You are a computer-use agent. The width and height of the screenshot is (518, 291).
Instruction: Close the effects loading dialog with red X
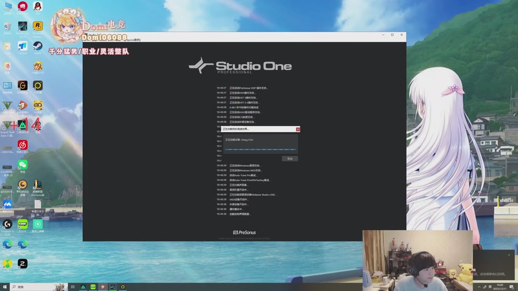click(x=298, y=129)
